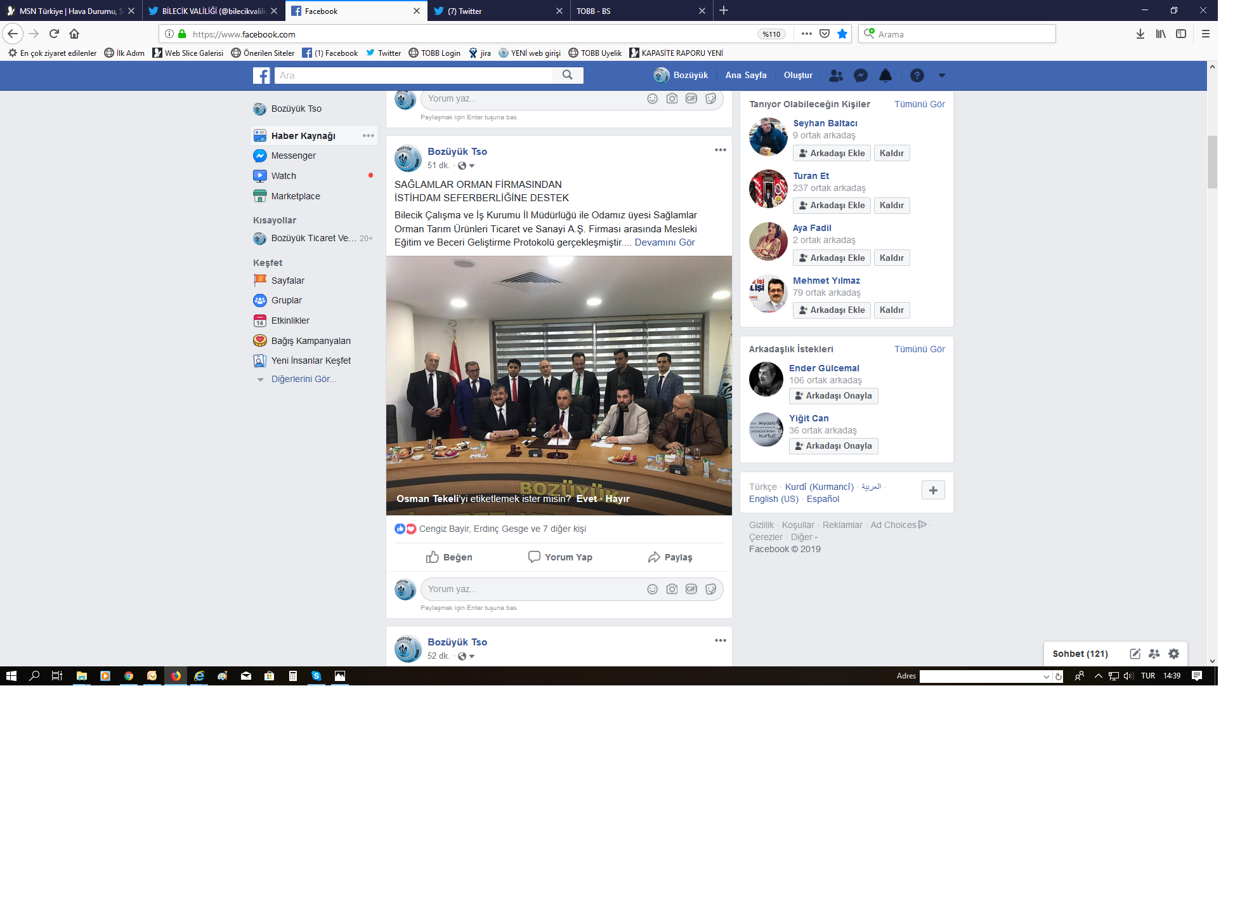This screenshot has width=1247, height=905.
Task: Open Windows Start menu
Action: (11, 676)
